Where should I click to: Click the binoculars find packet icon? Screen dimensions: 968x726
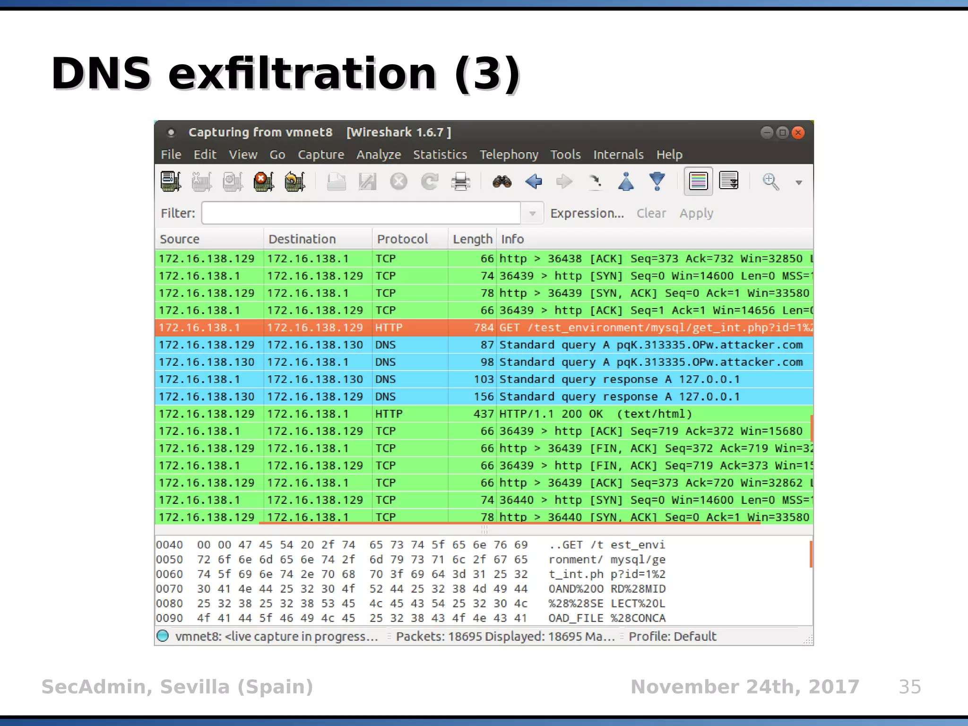[502, 181]
